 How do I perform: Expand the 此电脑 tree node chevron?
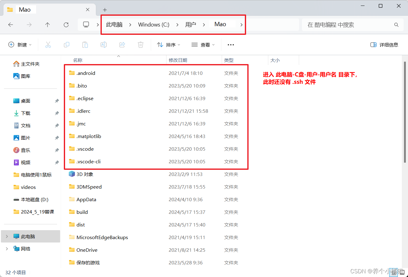pyautogui.click(x=7, y=236)
